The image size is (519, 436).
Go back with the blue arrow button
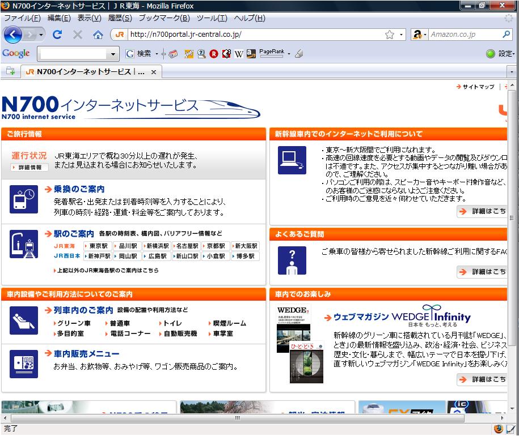point(12,35)
